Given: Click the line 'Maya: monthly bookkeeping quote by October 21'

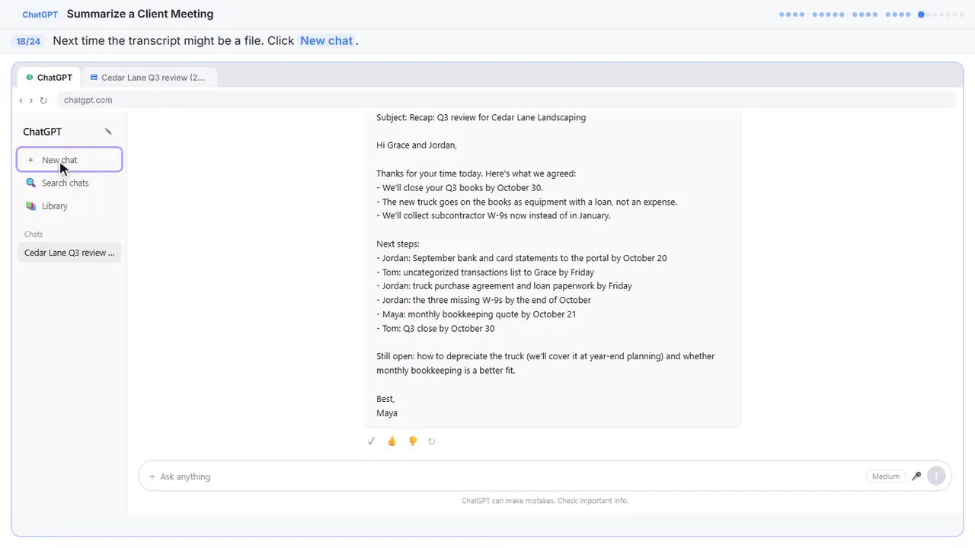Looking at the screenshot, I should coord(476,314).
